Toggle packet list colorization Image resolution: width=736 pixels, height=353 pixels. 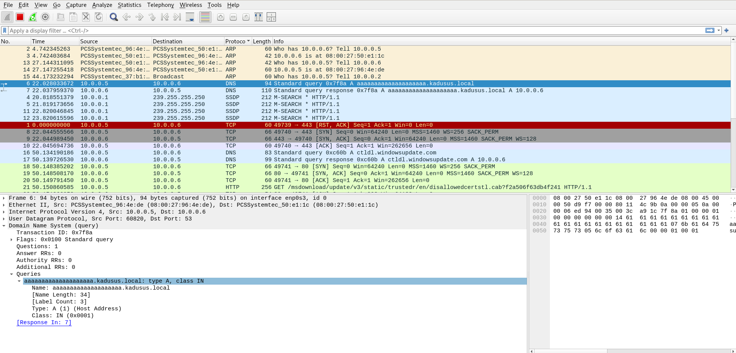[x=205, y=17]
